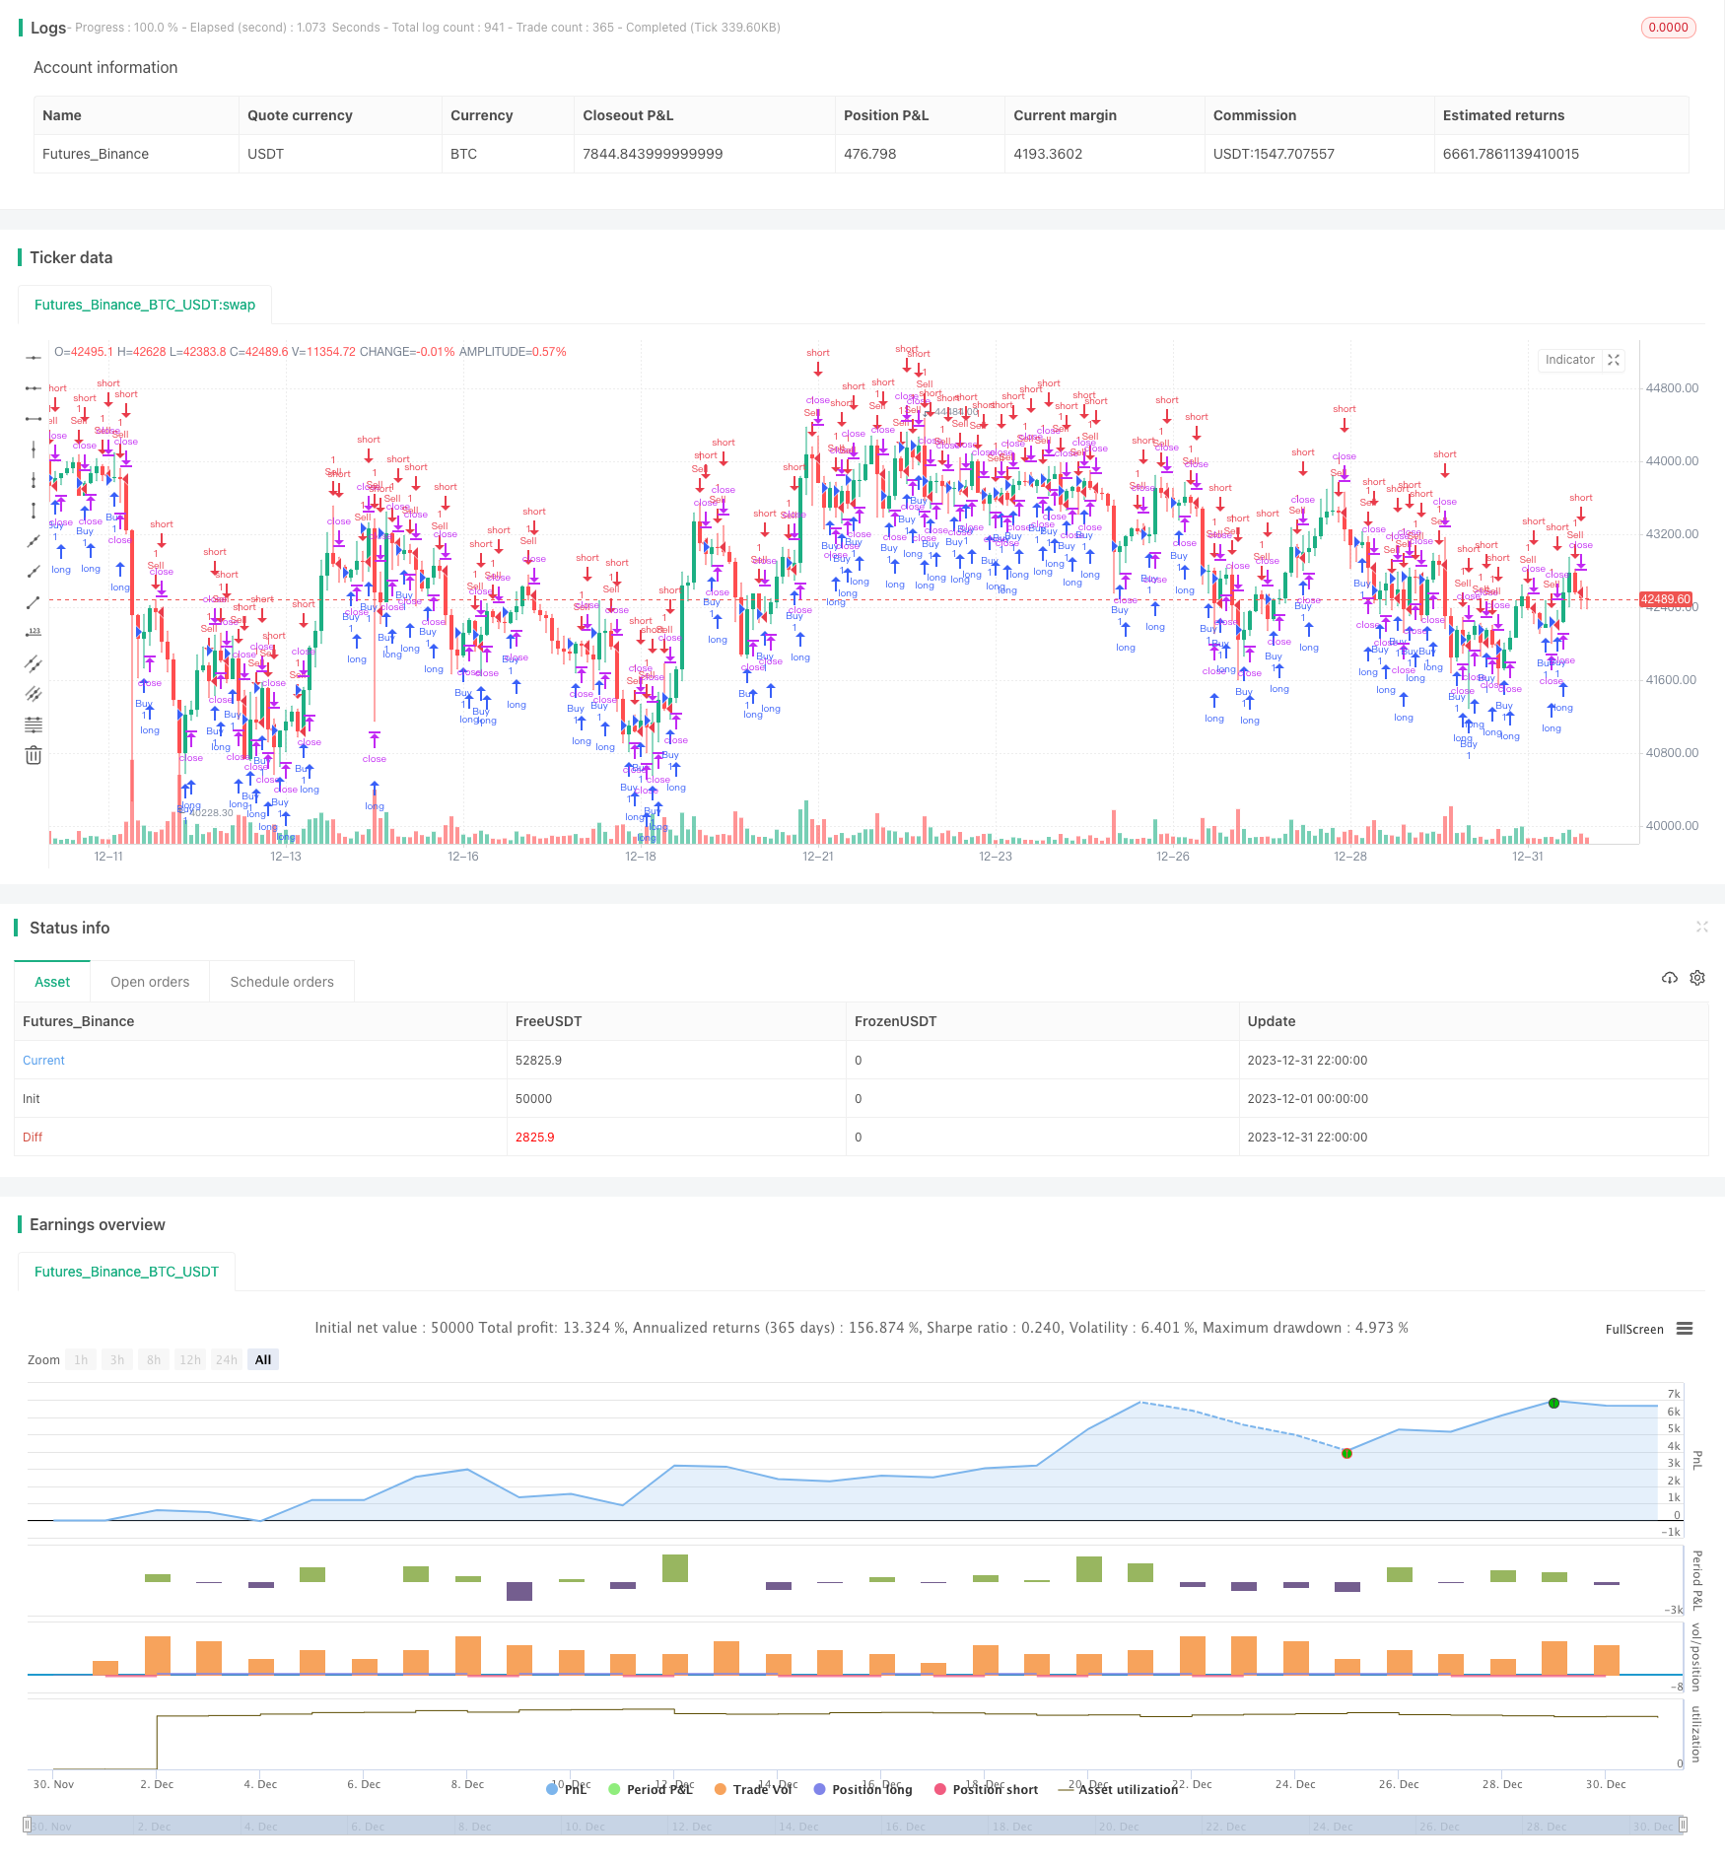The height and width of the screenshot is (1864, 1725).
Task: Open the Status info settings gear
Action: coord(1697,978)
